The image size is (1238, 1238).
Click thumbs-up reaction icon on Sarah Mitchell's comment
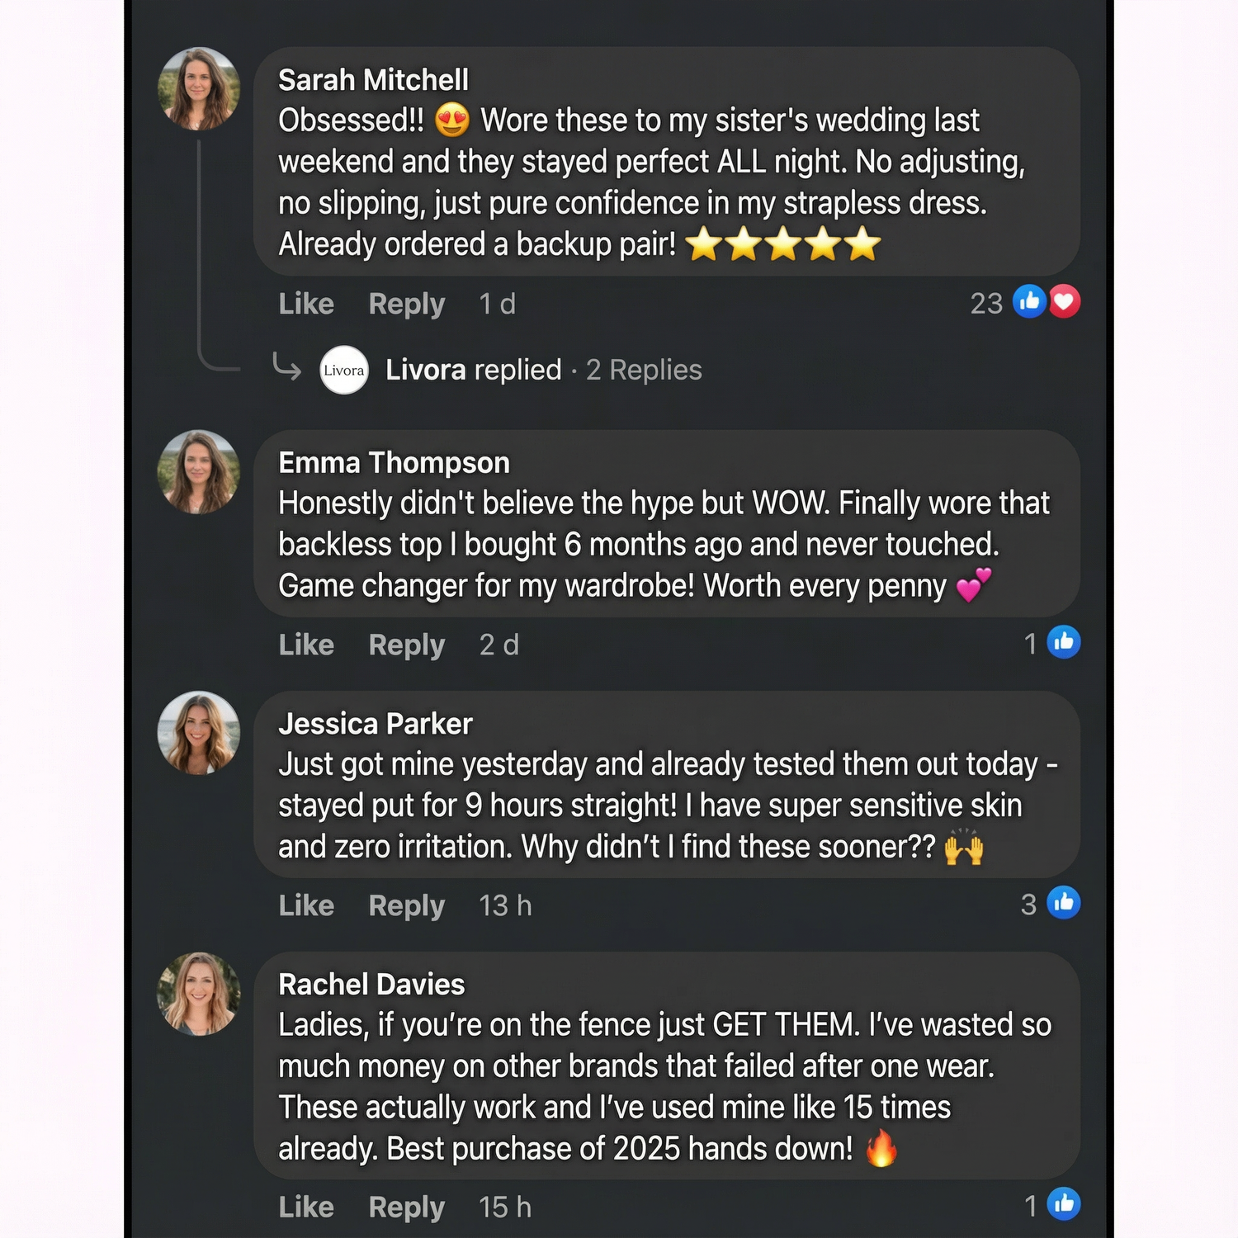[x=1029, y=302]
